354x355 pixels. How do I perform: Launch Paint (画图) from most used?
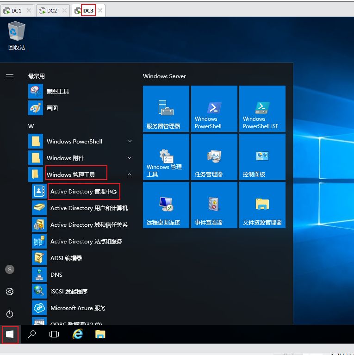point(36,108)
